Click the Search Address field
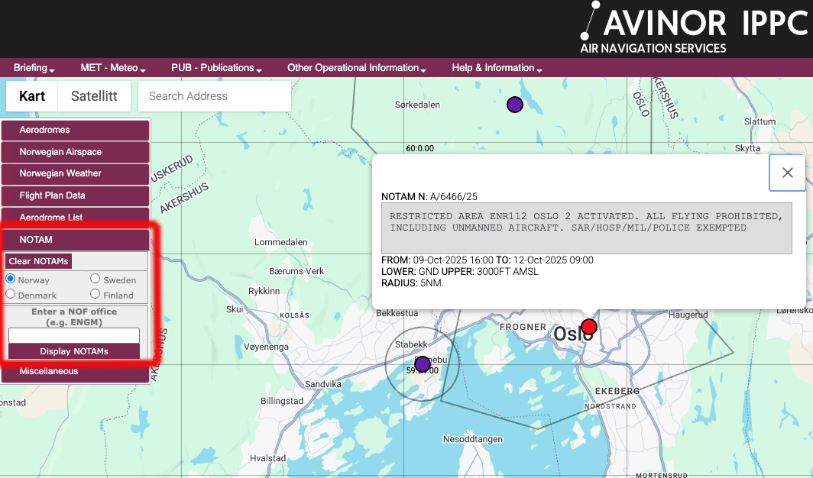The height and width of the screenshot is (478, 813). (214, 96)
